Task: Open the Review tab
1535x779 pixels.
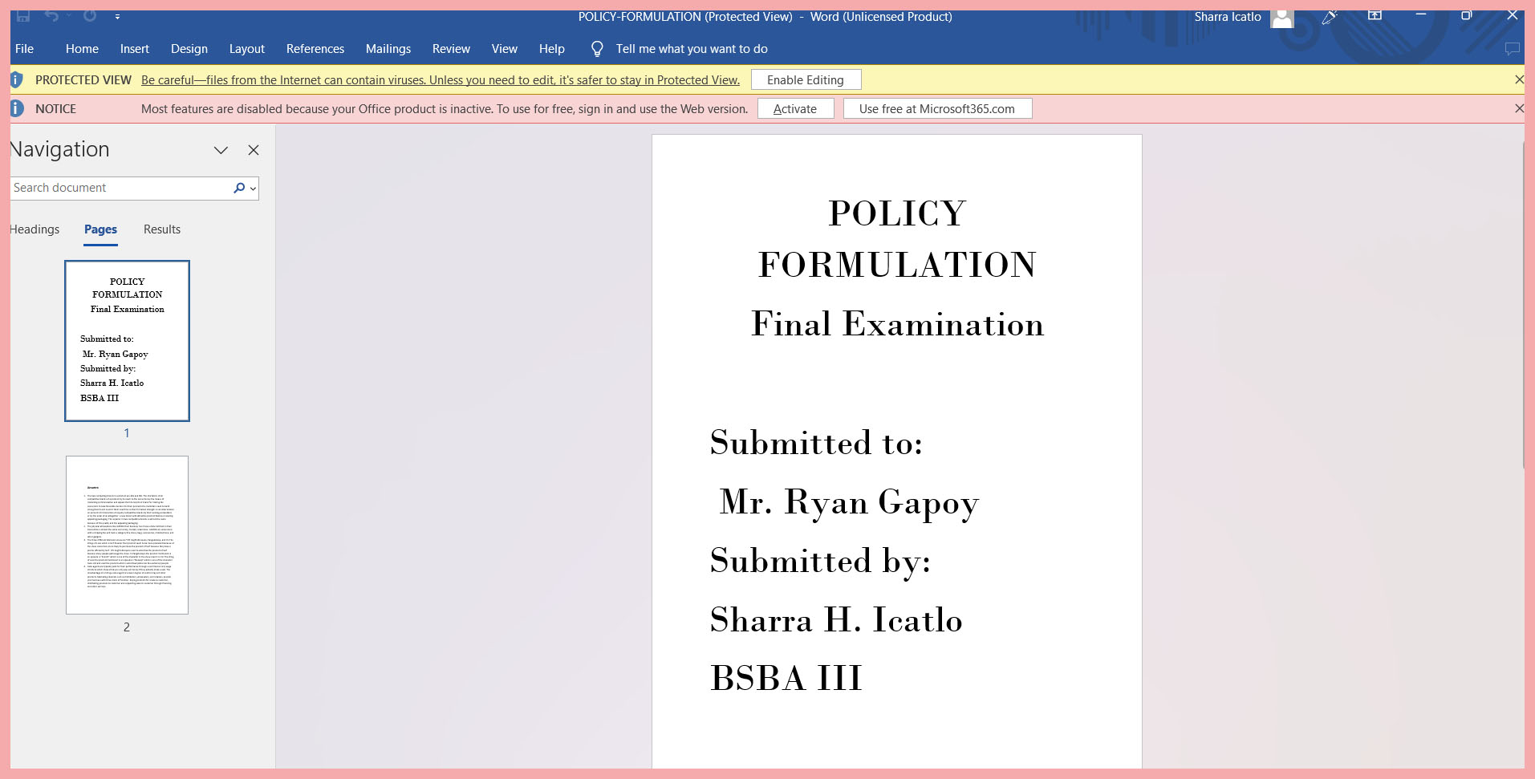Action: tap(451, 49)
